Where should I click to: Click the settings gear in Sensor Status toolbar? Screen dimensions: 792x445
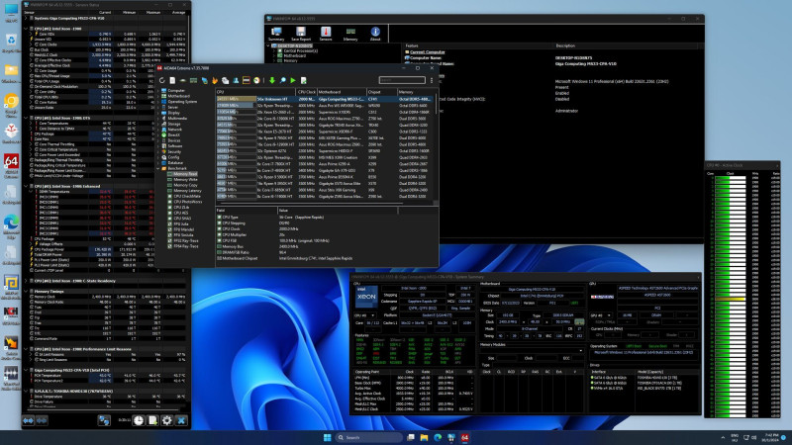(x=166, y=420)
